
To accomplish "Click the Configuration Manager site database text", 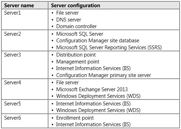I will (98, 41).
